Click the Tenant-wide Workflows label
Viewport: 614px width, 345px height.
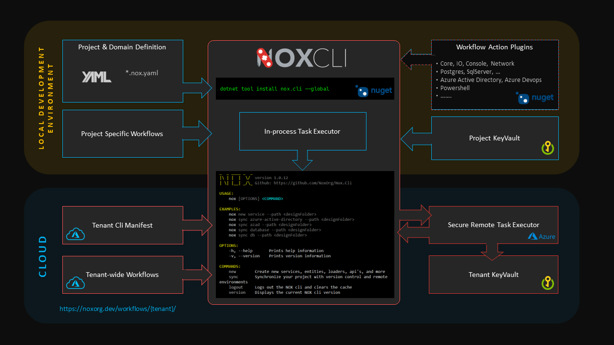click(x=122, y=275)
